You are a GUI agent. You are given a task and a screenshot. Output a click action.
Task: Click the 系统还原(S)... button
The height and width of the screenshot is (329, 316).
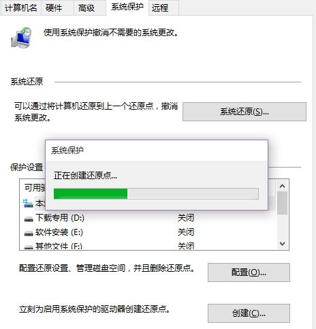pos(244,112)
